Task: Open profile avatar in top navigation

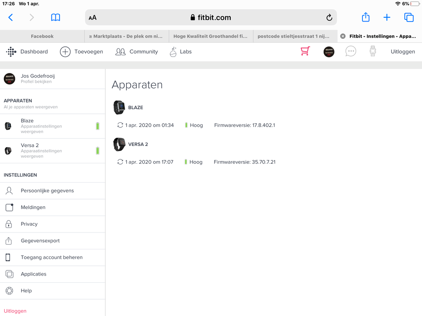Action: point(329,51)
